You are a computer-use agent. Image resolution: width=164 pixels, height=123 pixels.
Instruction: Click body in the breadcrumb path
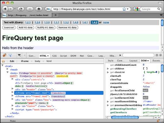[x=38, y=61]
